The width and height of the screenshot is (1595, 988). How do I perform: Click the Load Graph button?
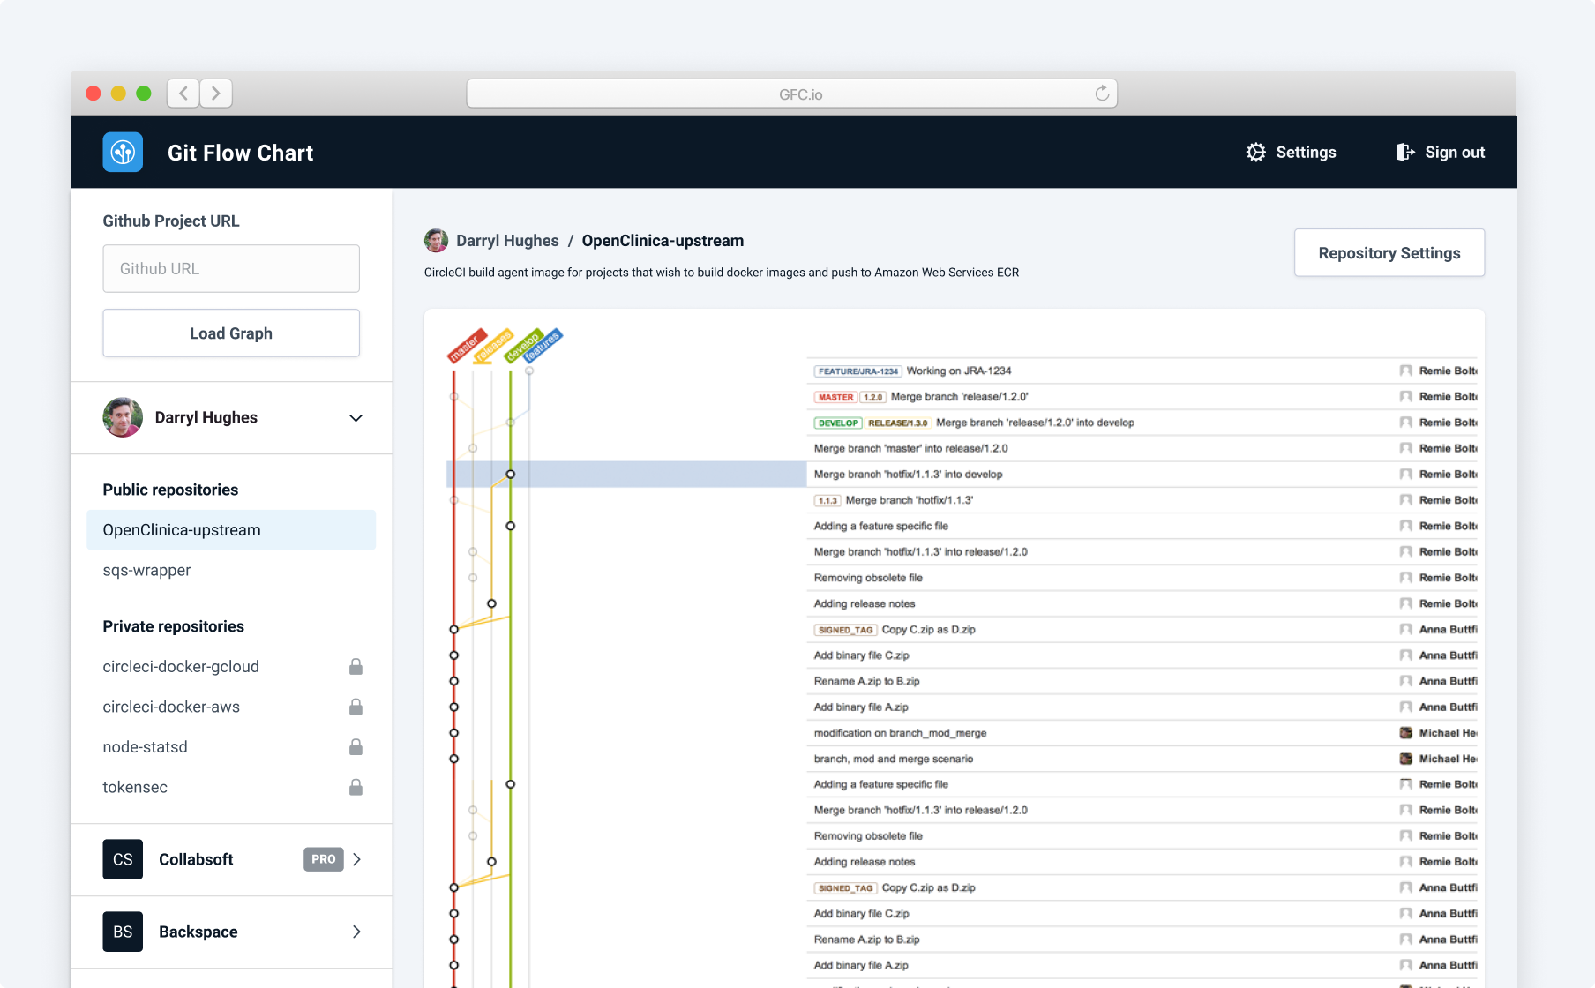click(x=231, y=333)
